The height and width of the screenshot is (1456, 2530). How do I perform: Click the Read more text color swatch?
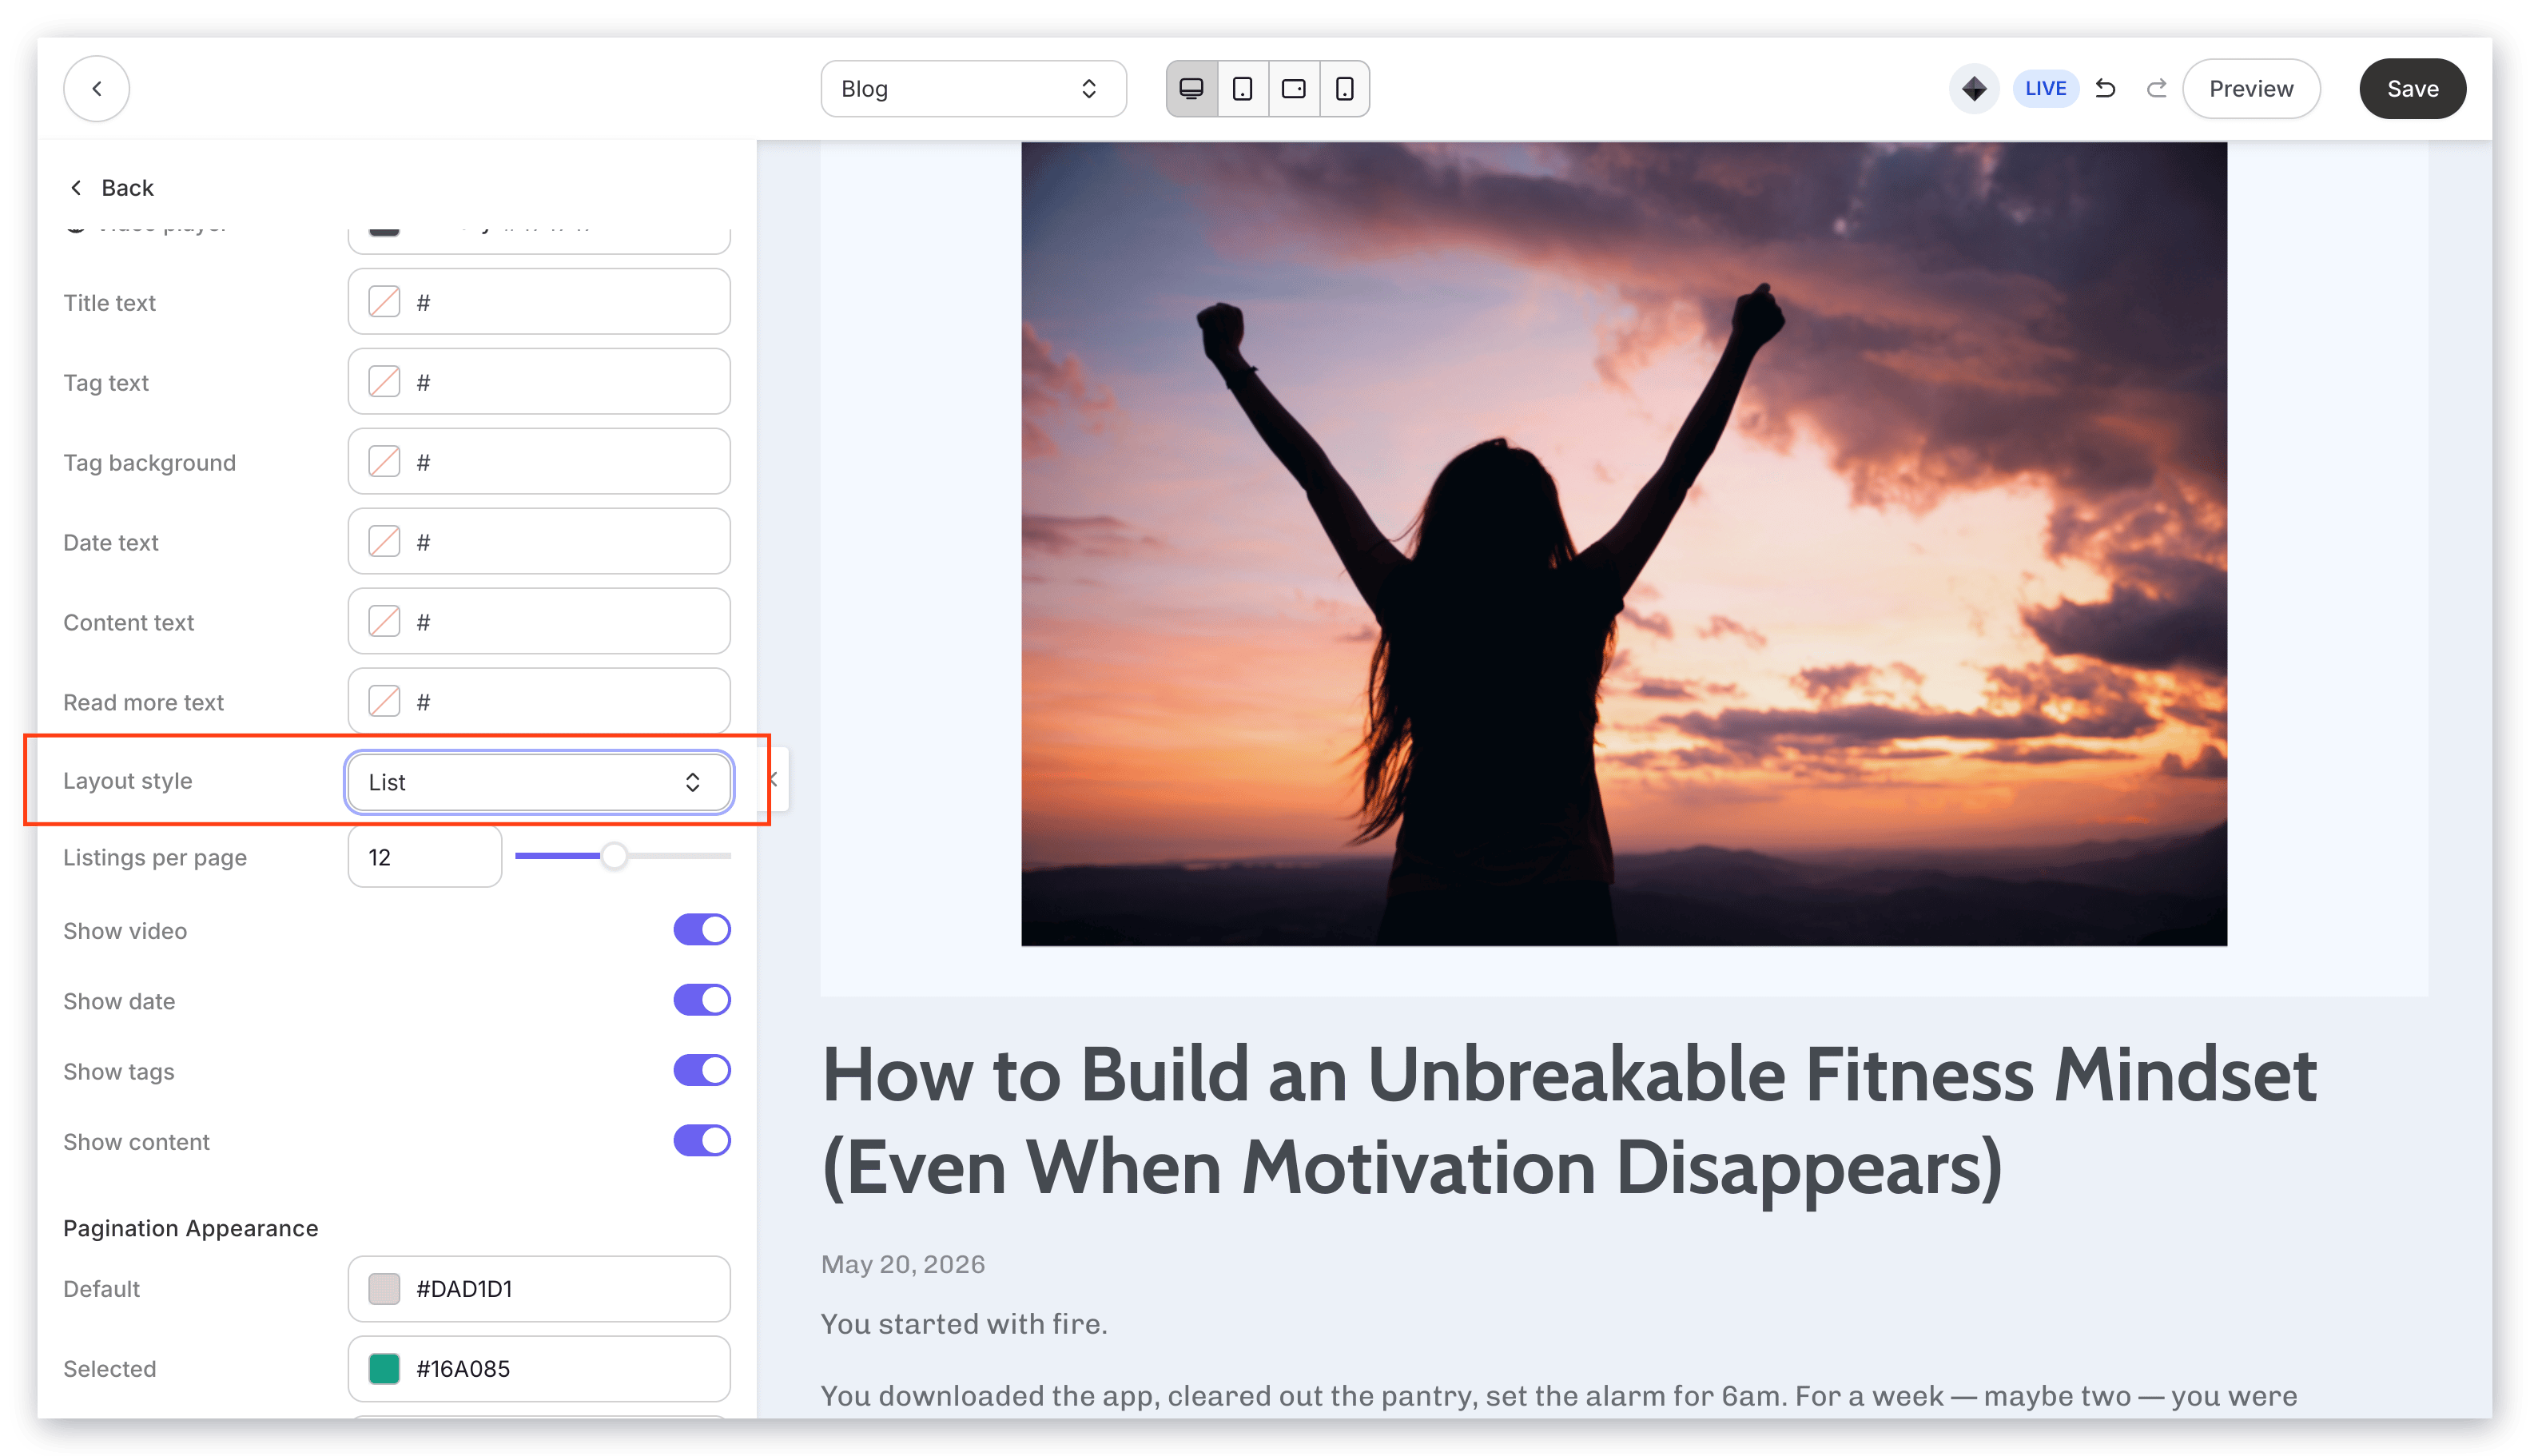(x=384, y=702)
